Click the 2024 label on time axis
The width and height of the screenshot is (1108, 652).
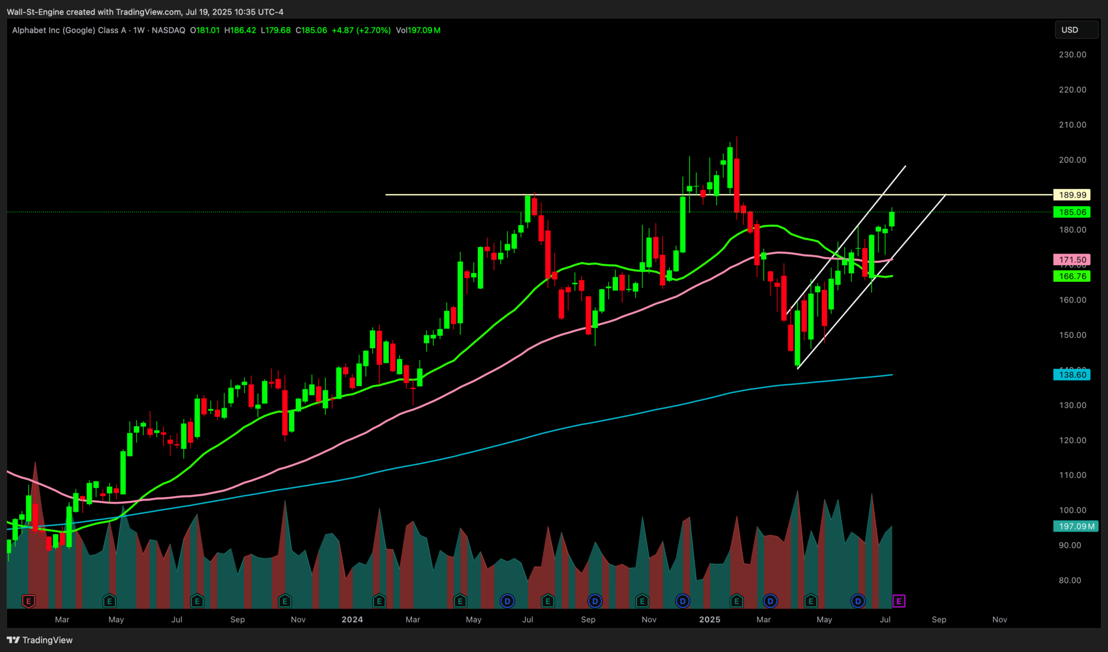click(352, 619)
